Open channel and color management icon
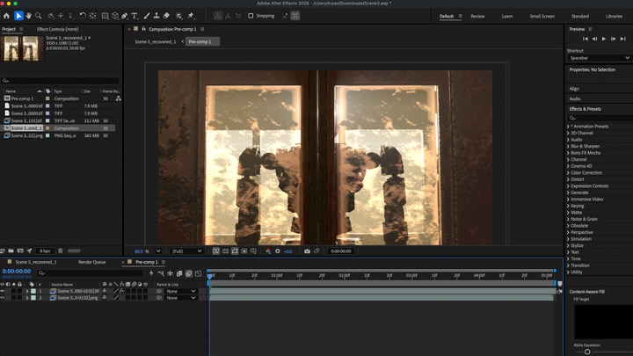This screenshot has height=356, width=633. (268, 251)
